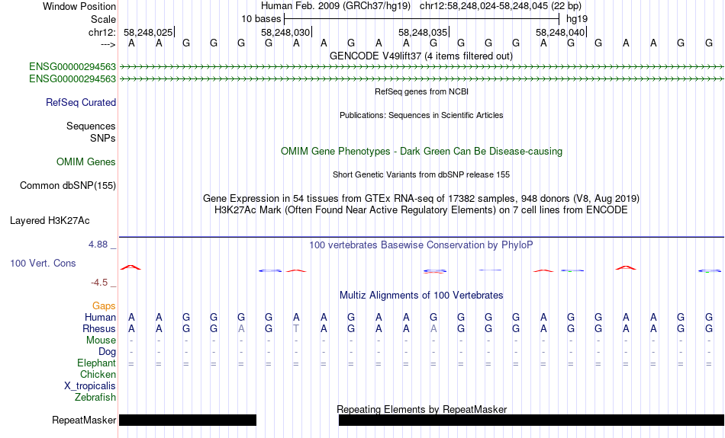Click the lower ENSG00000294563 gene label
725x438 pixels.
72,79
